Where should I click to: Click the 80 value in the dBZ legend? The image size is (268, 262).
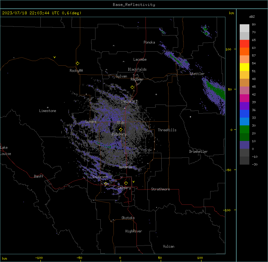[254, 25]
